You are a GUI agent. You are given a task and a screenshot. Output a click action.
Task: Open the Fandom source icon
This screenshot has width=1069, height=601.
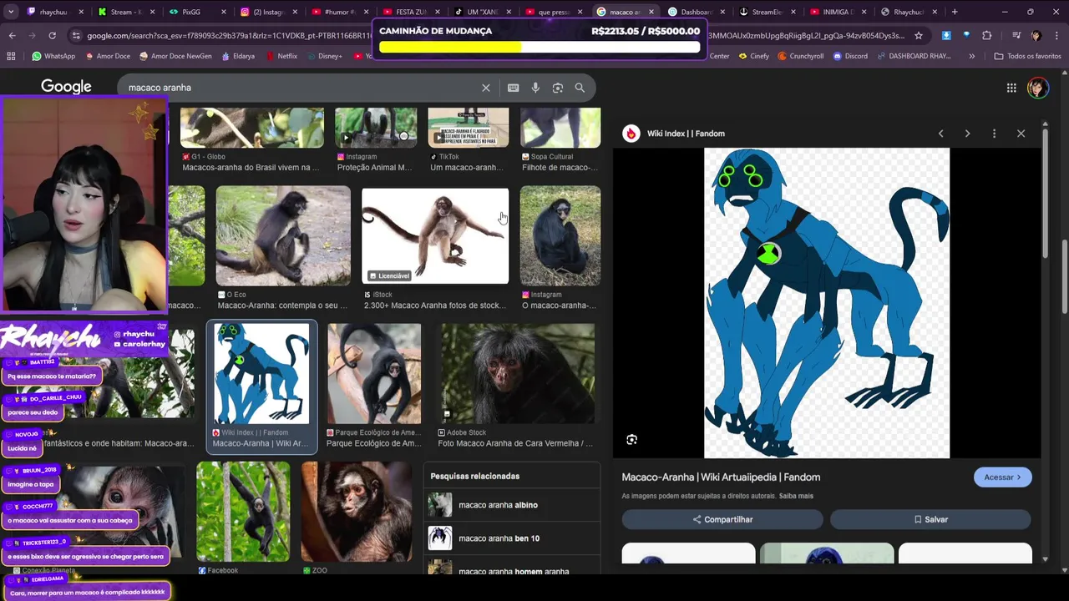(x=631, y=134)
